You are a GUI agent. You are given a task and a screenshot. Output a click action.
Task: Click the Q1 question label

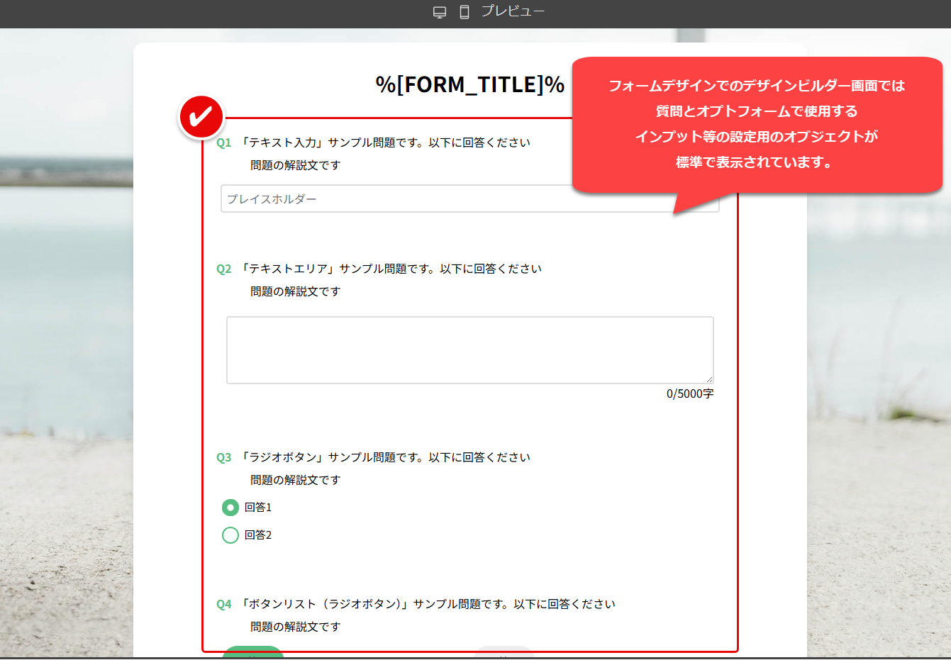click(223, 142)
